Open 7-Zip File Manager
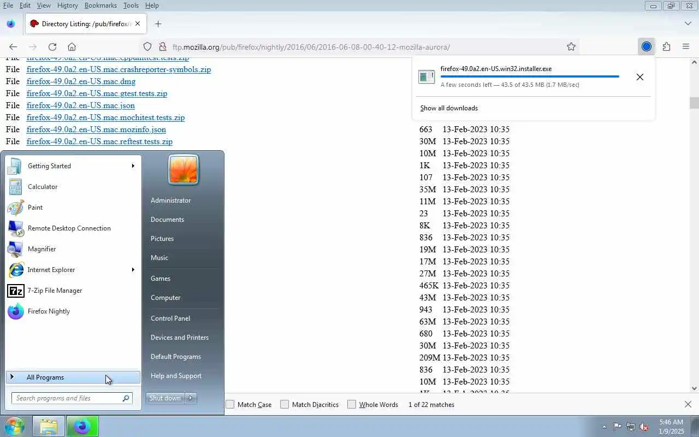The width and height of the screenshot is (699, 437). click(x=73, y=291)
